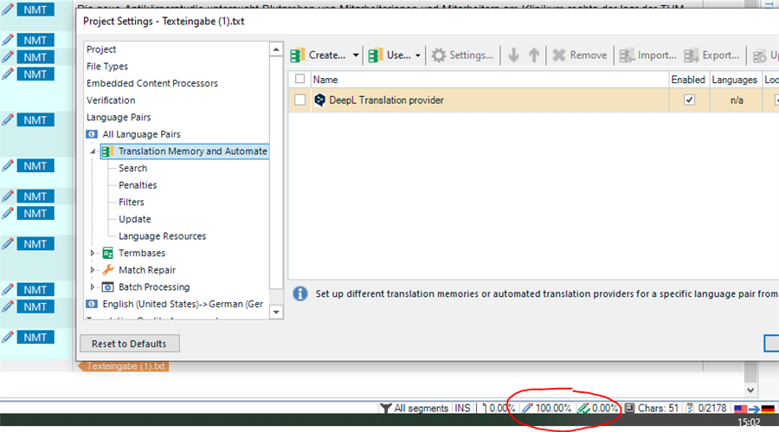Click the green pencil 0.00% status indicator
779x432 pixels.
coord(597,408)
